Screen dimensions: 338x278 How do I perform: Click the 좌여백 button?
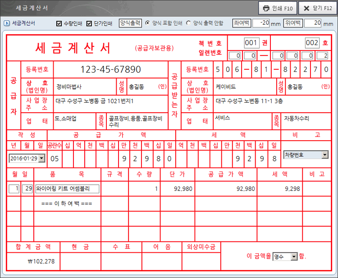pos(242,23)
